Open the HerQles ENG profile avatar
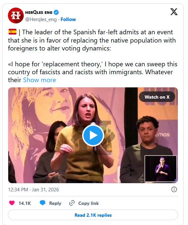188x225 pixels. (16, 16)
